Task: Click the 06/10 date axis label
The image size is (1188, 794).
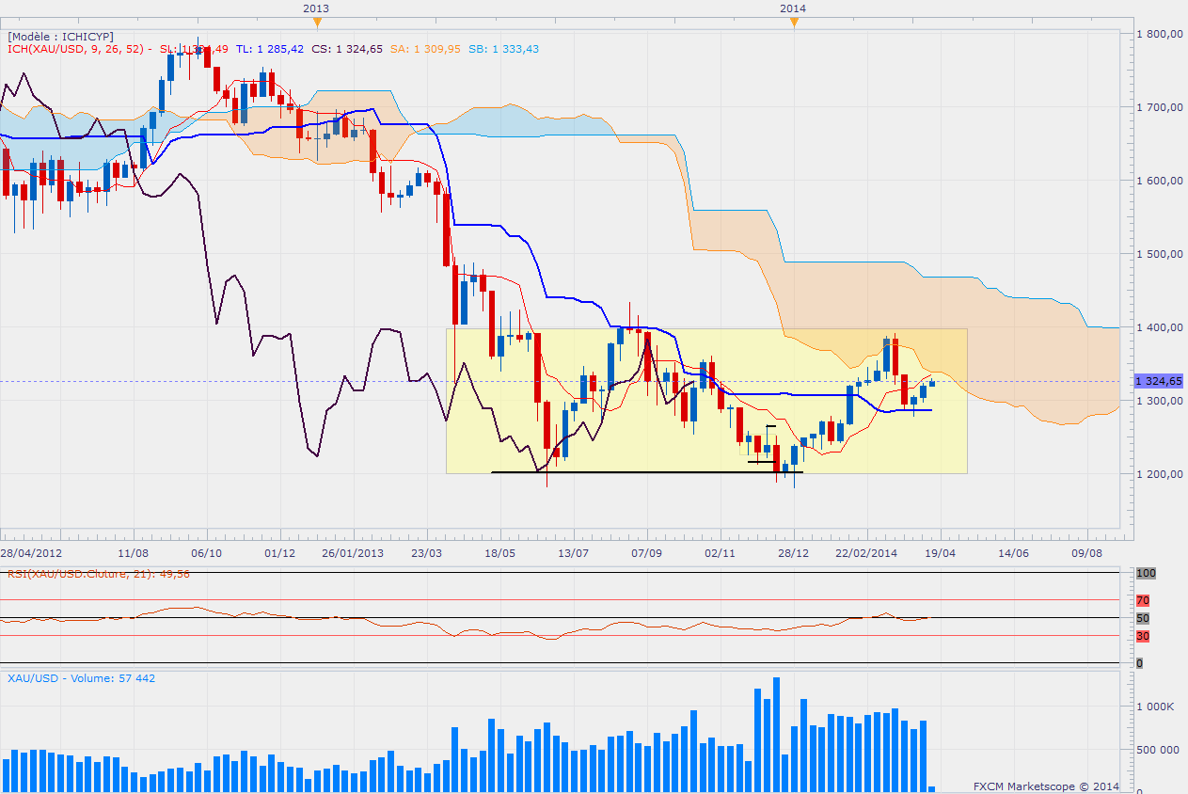Action: click(207, 553)
